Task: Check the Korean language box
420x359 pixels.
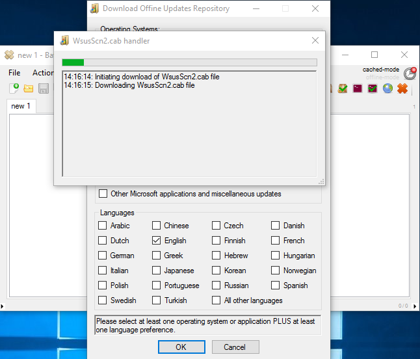Action: (216, 271)
